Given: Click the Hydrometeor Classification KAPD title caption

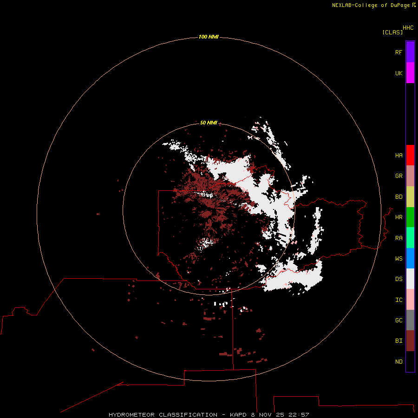Looking at the screenshot, I should 209,415.
